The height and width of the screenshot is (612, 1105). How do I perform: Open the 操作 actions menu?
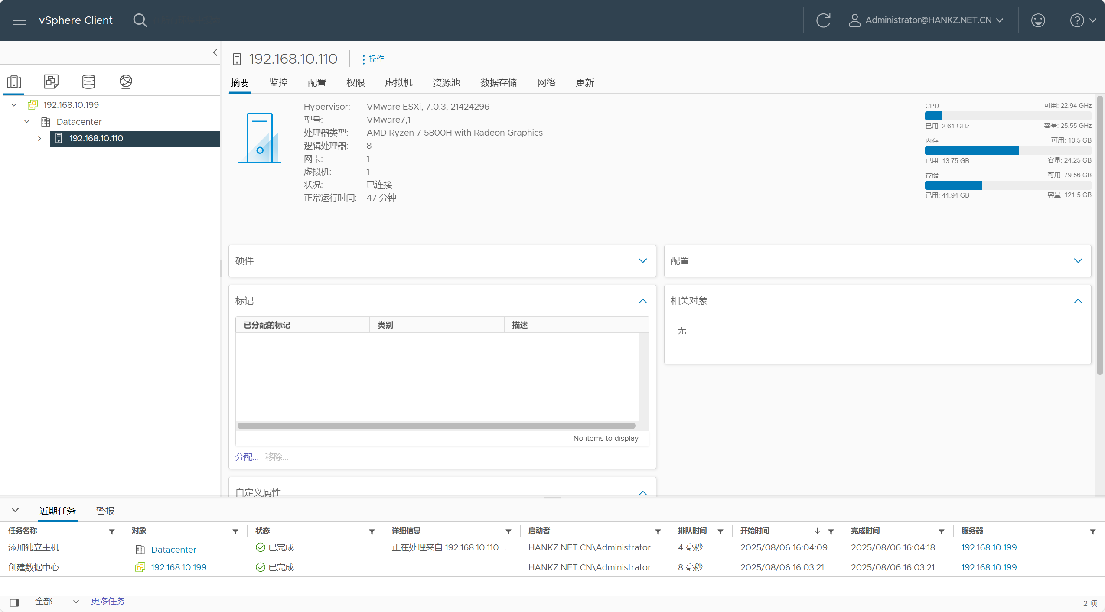[373, 59]
